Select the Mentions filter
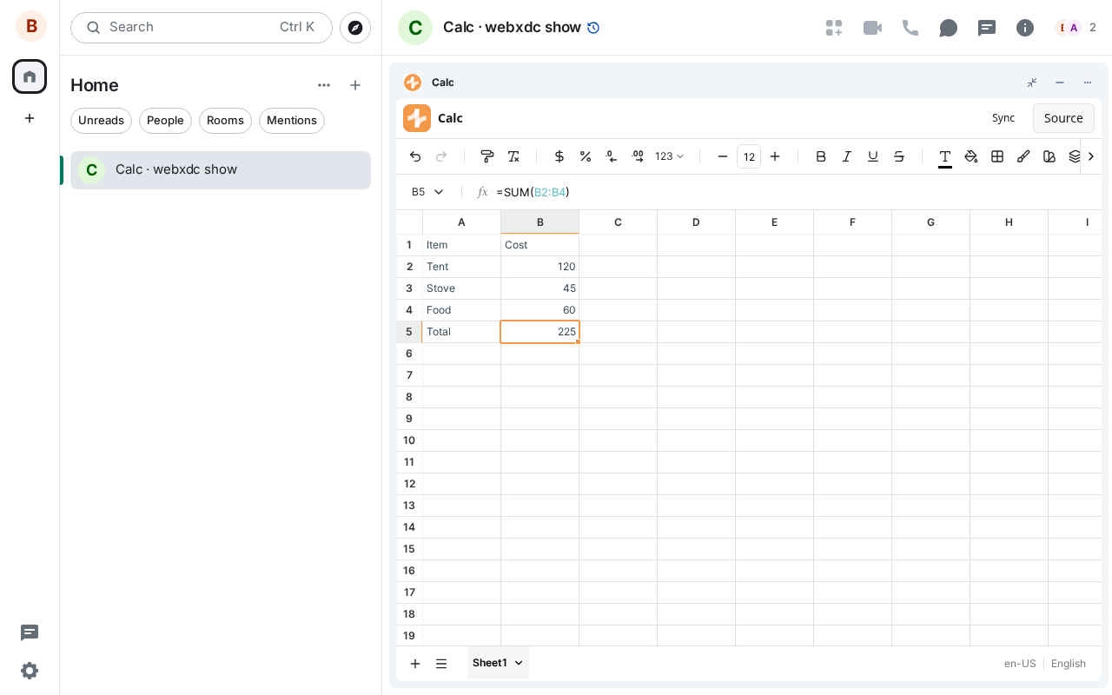1112x695 pixels. 292,121
